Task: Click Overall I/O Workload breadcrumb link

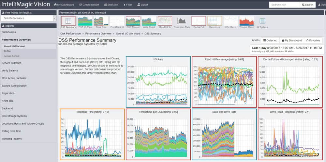Action: pyautogui.click(x=128, y=33)
